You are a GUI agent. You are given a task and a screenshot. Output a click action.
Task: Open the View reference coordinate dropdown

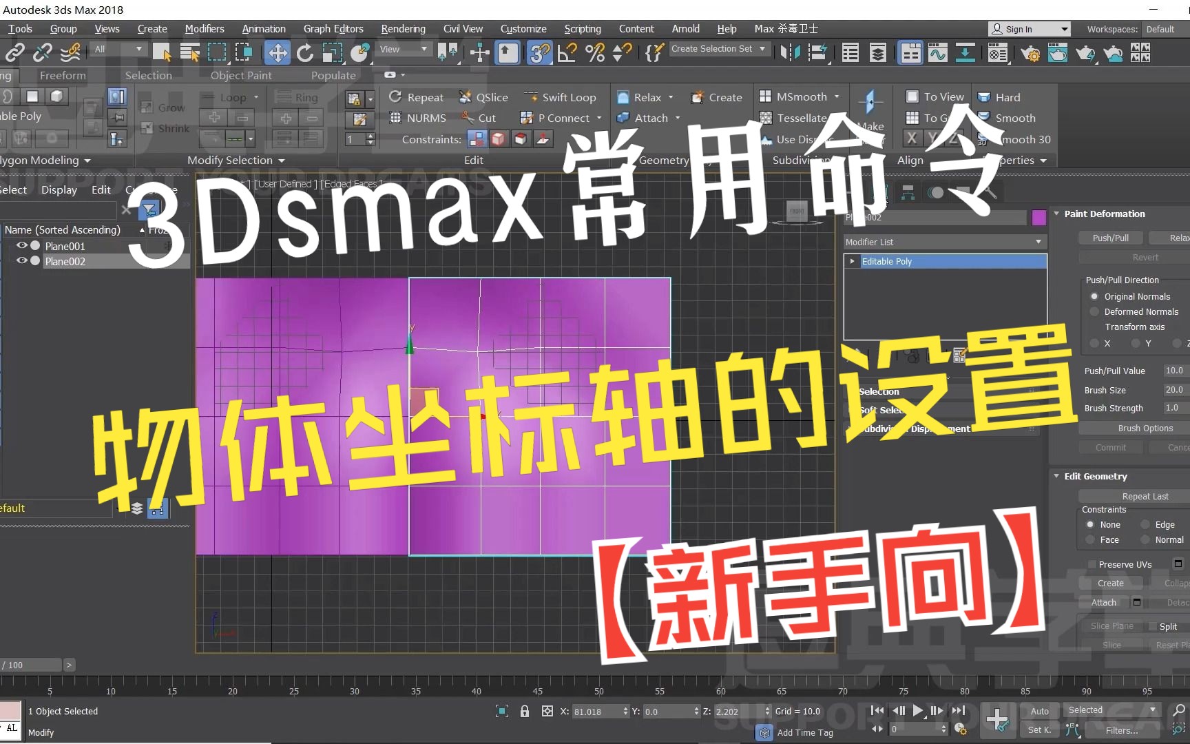coord(404,49)
